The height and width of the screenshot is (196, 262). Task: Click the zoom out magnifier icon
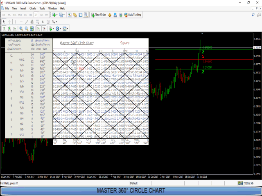click(x=26, y=29)
